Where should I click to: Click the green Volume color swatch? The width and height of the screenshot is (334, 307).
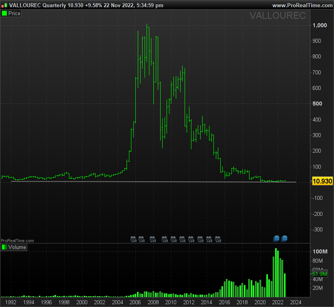pos(4,247)
